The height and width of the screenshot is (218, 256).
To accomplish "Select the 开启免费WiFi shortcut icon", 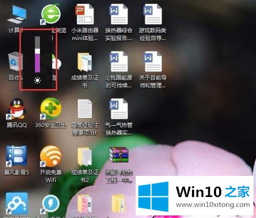I will tap(51, 156).
